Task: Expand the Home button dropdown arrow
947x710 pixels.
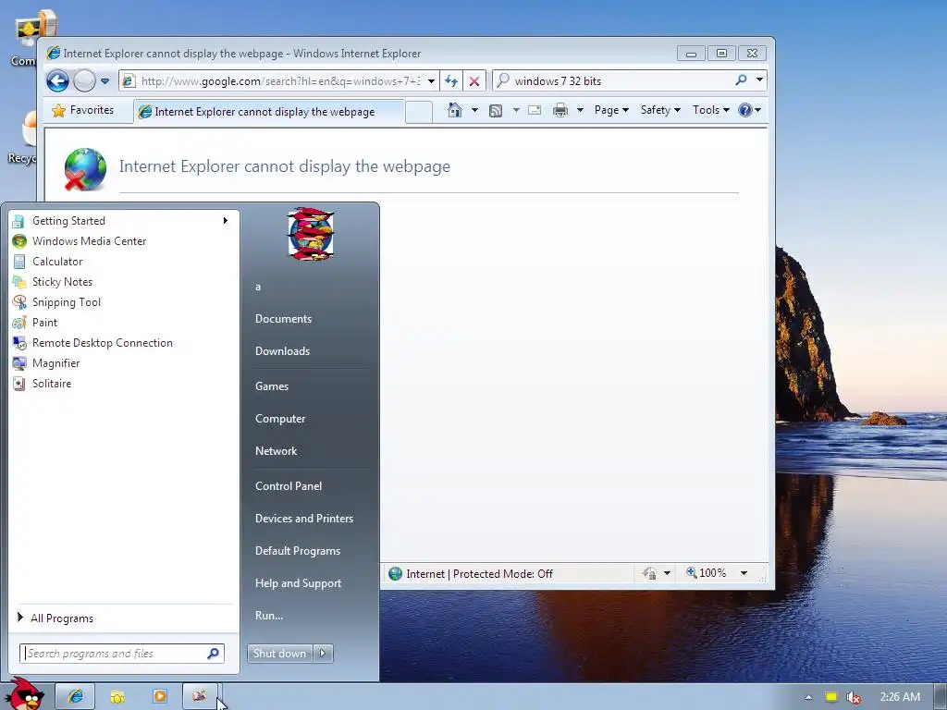Action: [x=474, y=110]
